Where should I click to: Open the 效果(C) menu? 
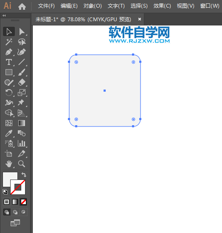click(162, 6)
